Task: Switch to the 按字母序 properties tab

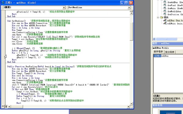Action: (x=158, y=52)
